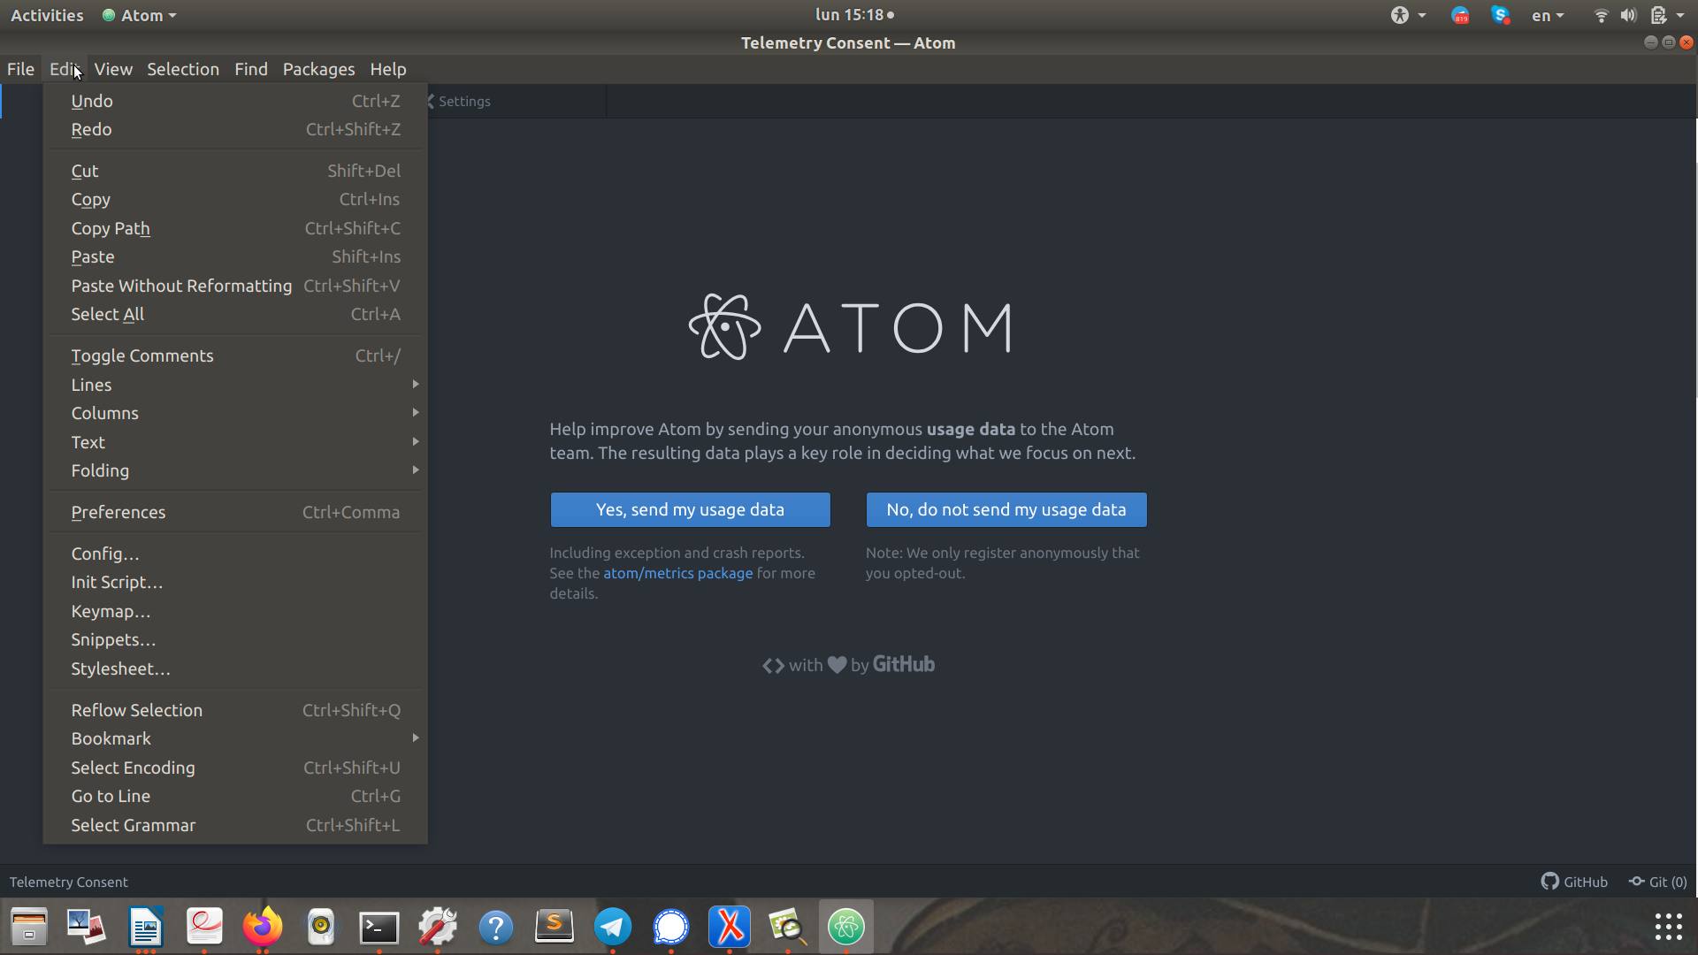Viewport: 1698px width, 955px height.
Task: Open image viewer magnifier icon in dock
Action: click(x=788, y=927)
